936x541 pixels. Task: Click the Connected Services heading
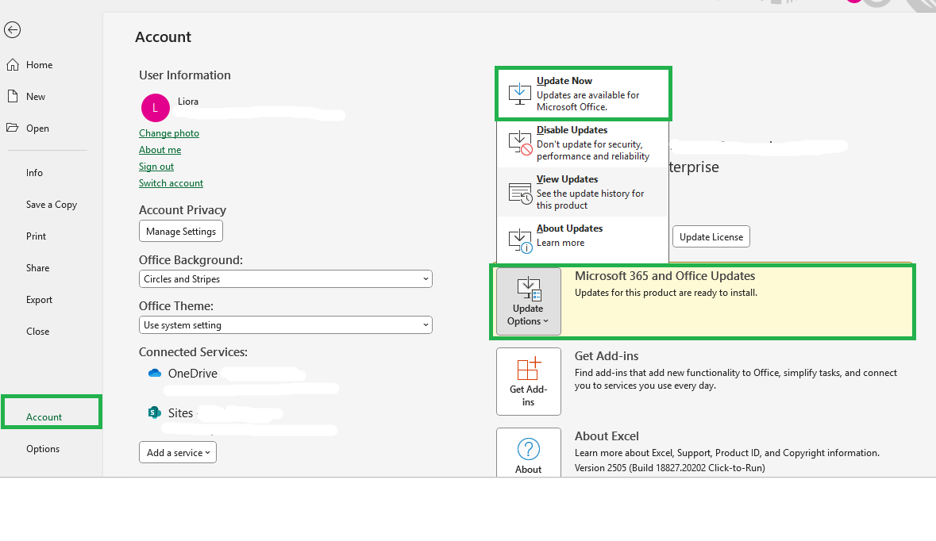[x=194, y=352]
